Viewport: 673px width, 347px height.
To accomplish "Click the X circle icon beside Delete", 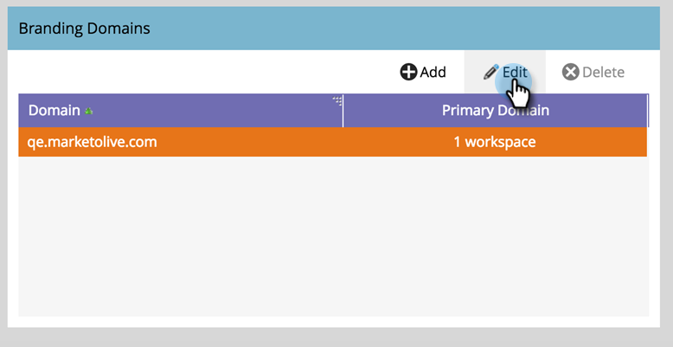I will [570, 72].
